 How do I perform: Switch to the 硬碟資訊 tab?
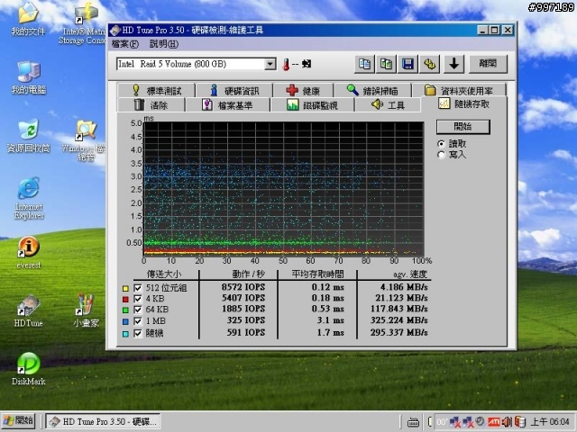(x=234, y=90)
